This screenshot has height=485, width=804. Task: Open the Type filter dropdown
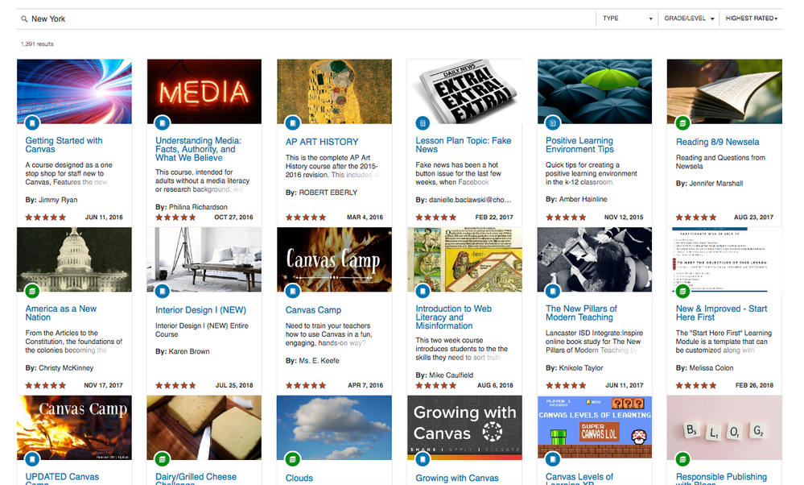[627, 19]
